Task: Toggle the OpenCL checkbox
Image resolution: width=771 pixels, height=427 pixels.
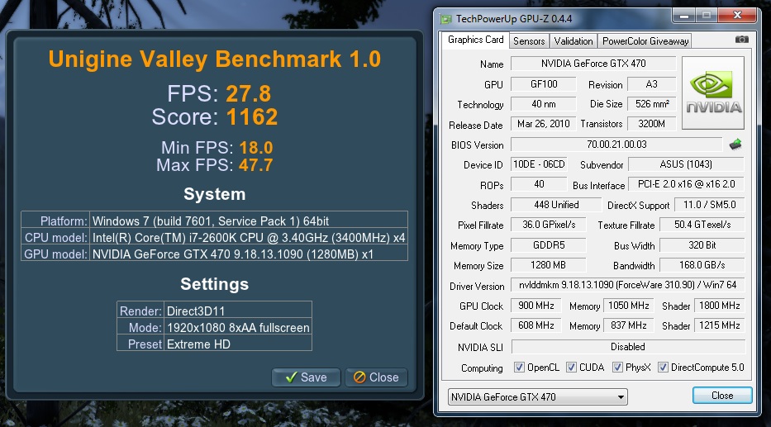Action: (x=519, y=368)
